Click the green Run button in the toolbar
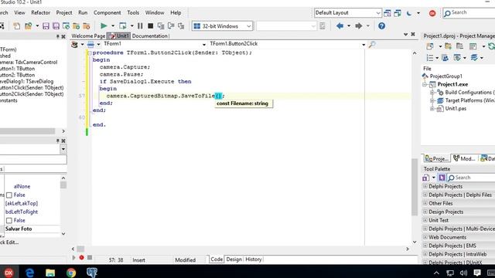495x278 pixels. tap(104, 25)
